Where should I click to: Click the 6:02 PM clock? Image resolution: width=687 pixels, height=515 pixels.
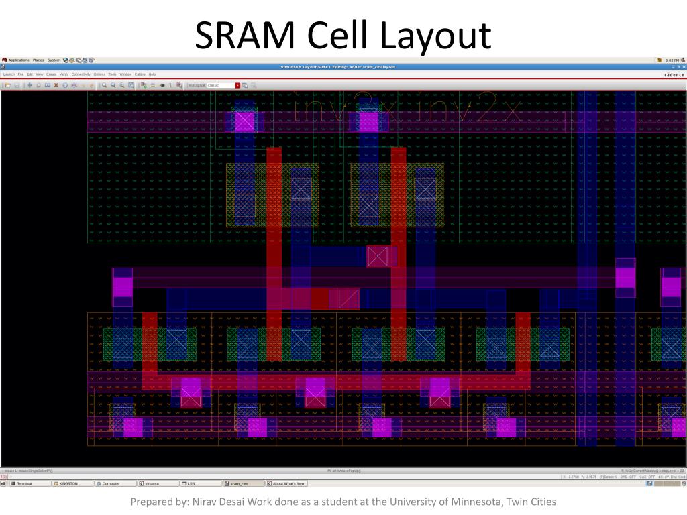coord(672,60)
